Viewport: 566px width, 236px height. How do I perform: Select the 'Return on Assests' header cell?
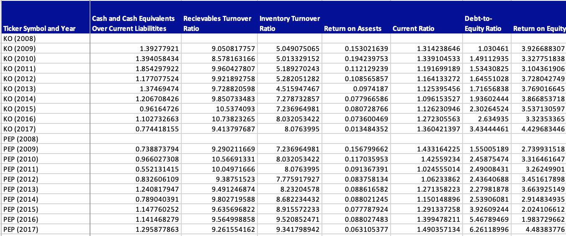[356, 17]
